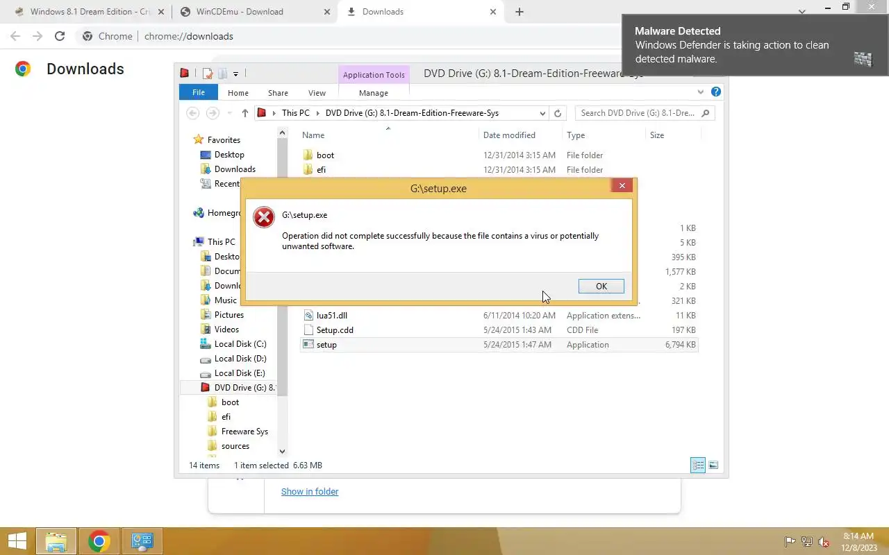Click the Malware Detected notification

tap(756, 45)
